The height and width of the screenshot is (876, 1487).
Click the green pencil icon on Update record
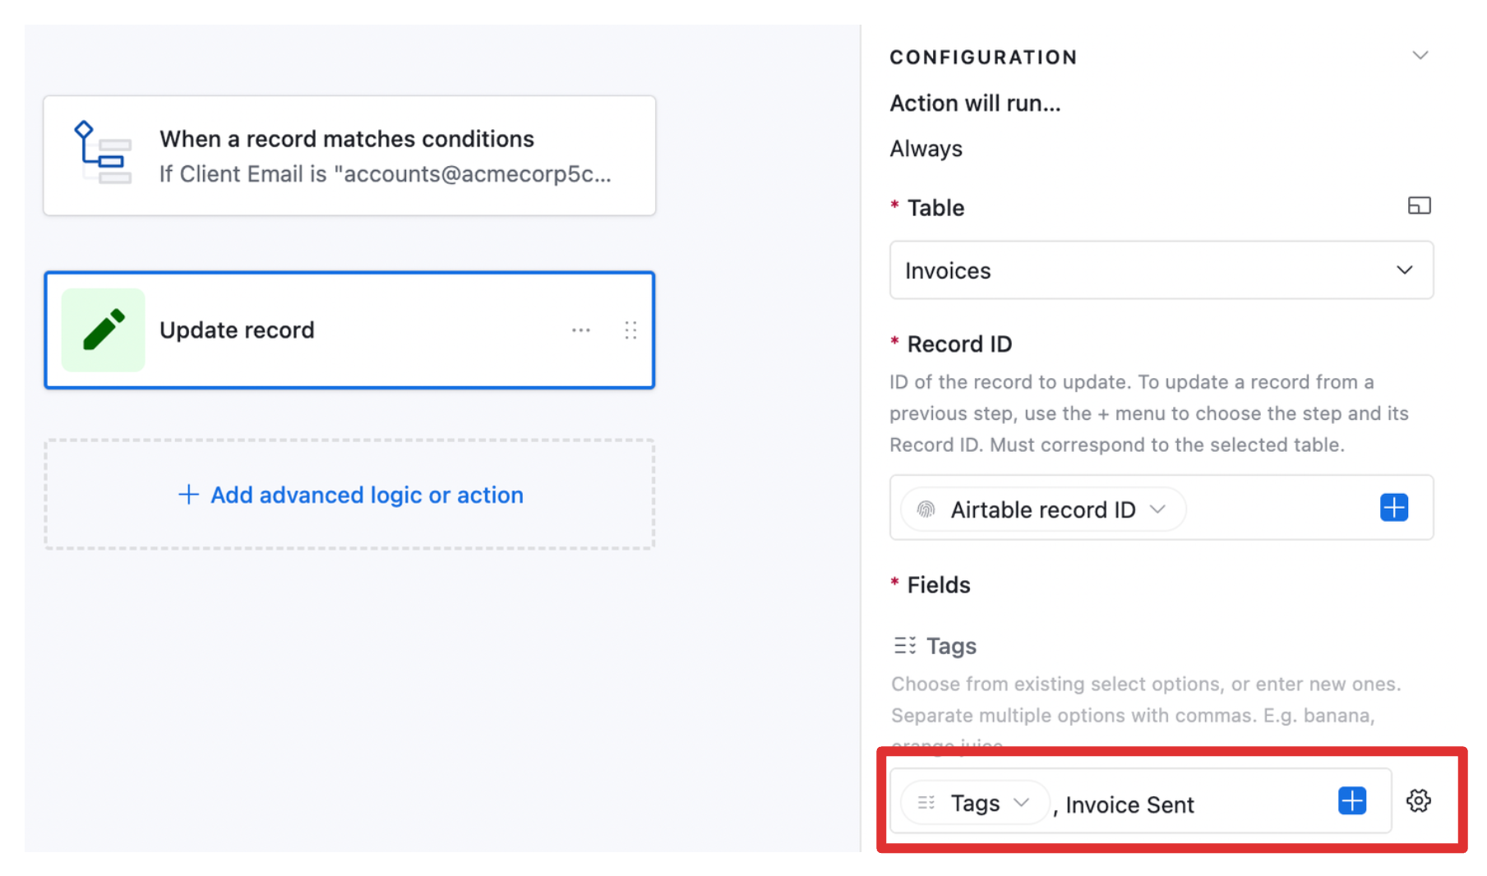[102, 330]
